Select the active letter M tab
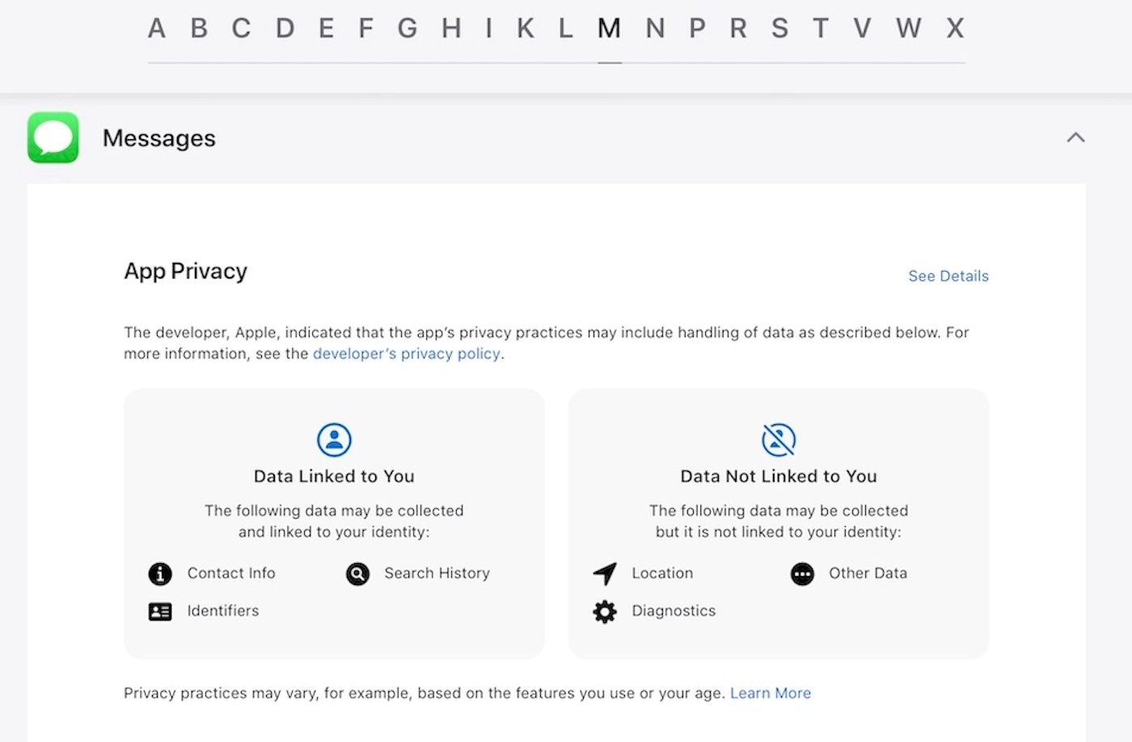The image size is (1132, 742). (610, 28)
